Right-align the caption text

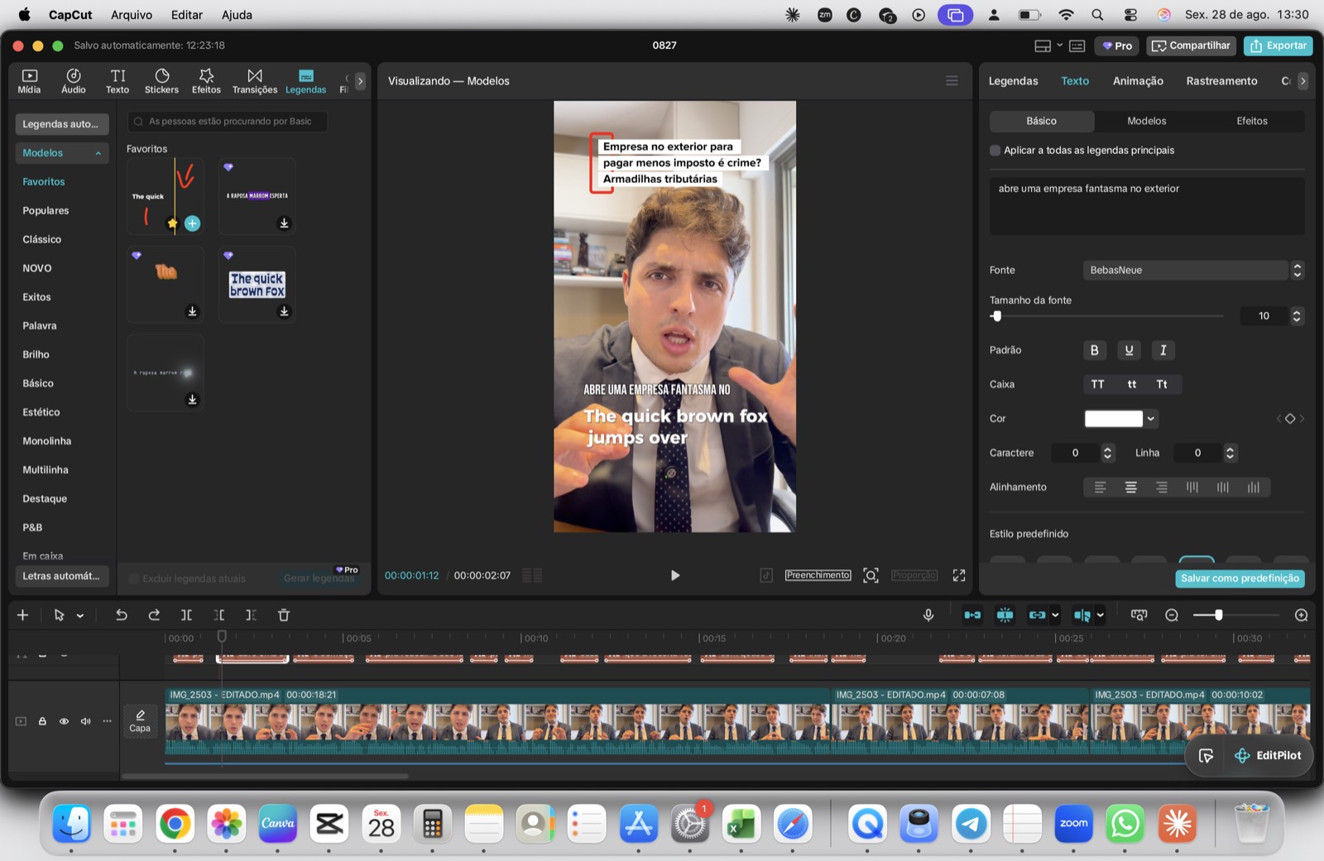coord(1162,488)
